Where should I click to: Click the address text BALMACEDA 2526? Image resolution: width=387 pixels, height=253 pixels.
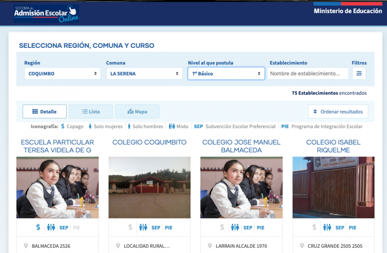pos(51,246)
